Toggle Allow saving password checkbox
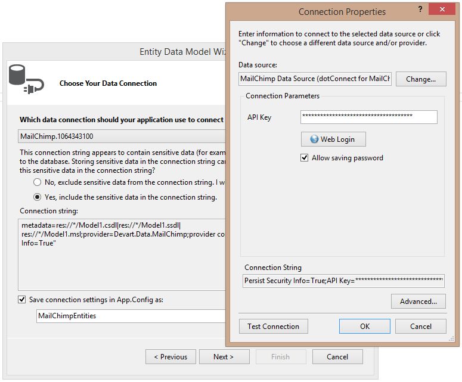The height and width of the screenshot is (382, 462). (x=305, y=158)
